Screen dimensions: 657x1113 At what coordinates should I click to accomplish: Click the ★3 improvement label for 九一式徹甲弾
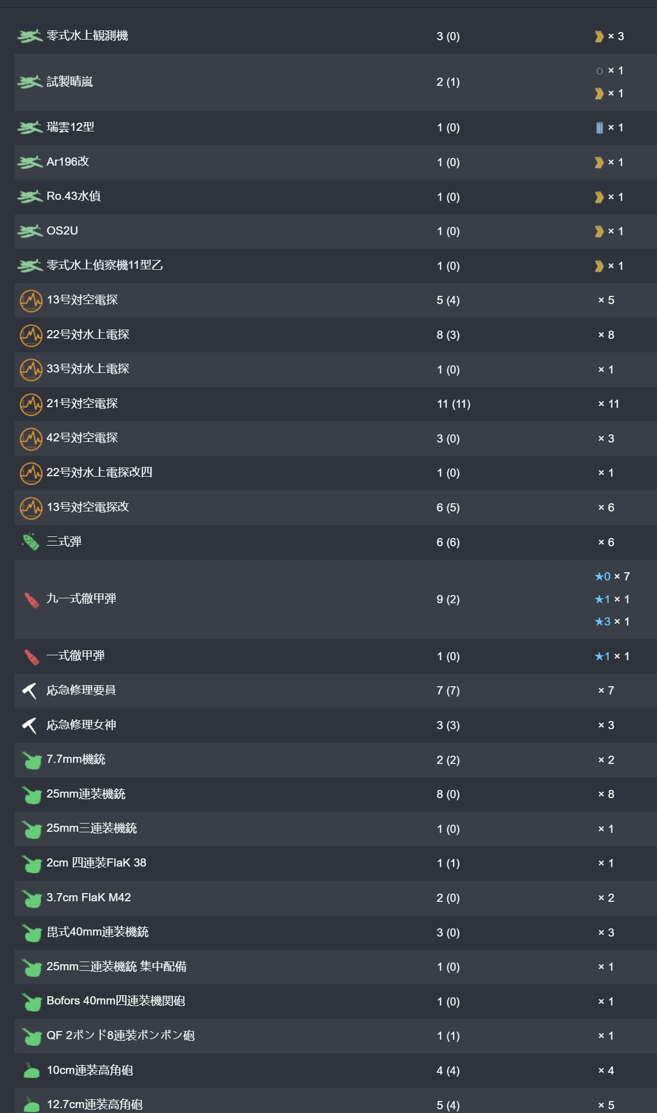coord(603,622)
